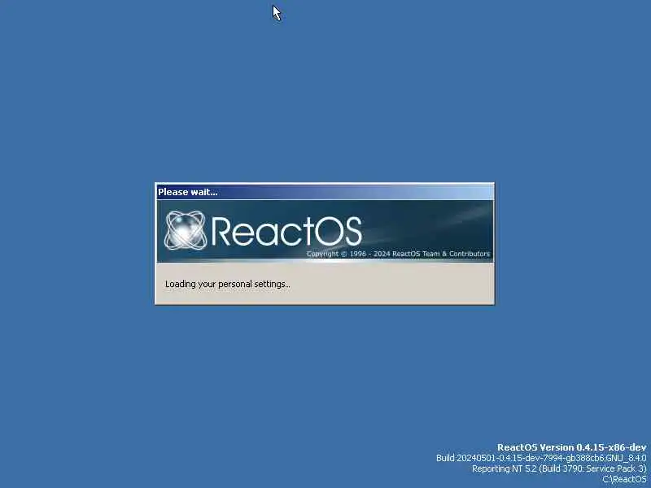Click the copyright 1996 - 2024 ReactOS Team line
This screenshot has width=651, height=488.
[x=398, y=254]
